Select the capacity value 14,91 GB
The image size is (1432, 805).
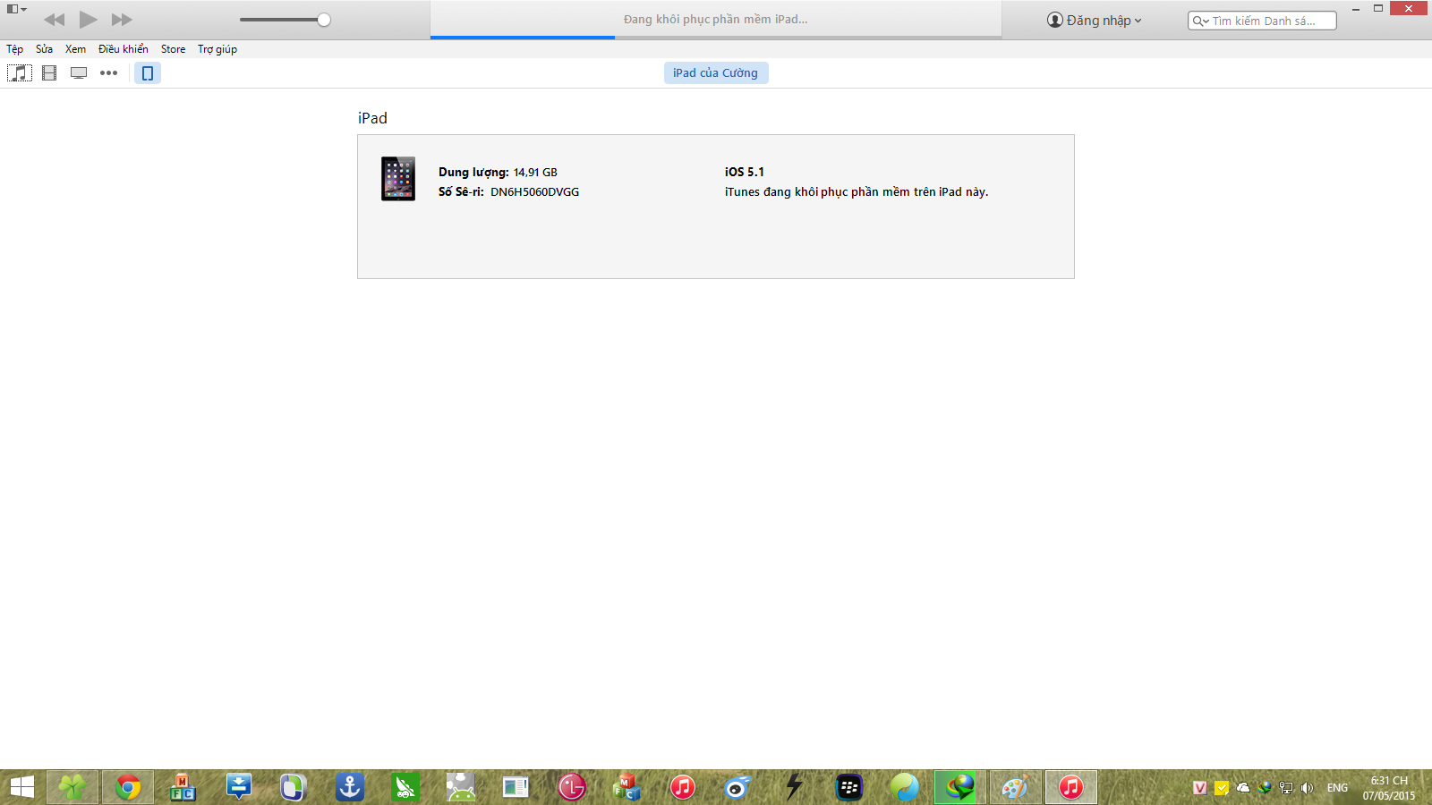(x=535, y=173)
